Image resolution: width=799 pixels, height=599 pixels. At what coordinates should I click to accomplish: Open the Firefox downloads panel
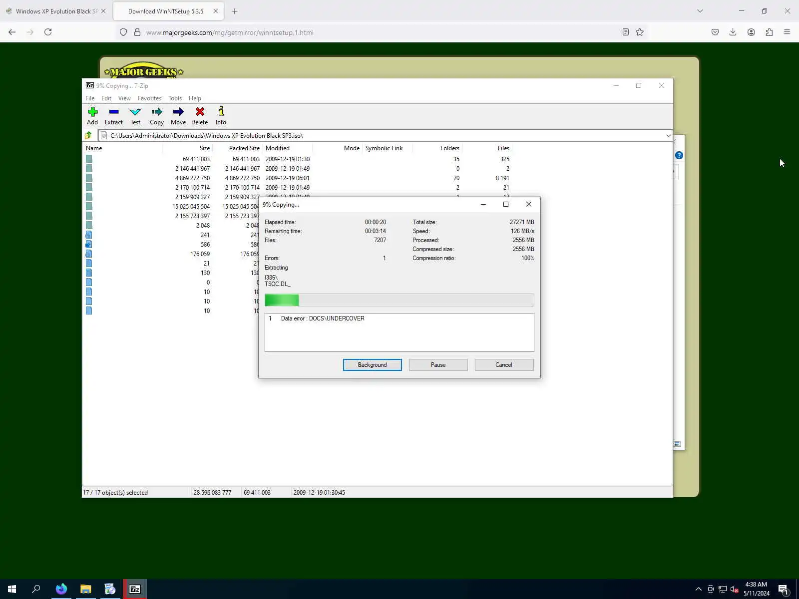pos(733,32)
